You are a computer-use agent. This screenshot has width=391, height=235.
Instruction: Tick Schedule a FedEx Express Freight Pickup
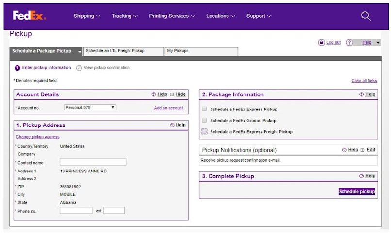[204, 131]
